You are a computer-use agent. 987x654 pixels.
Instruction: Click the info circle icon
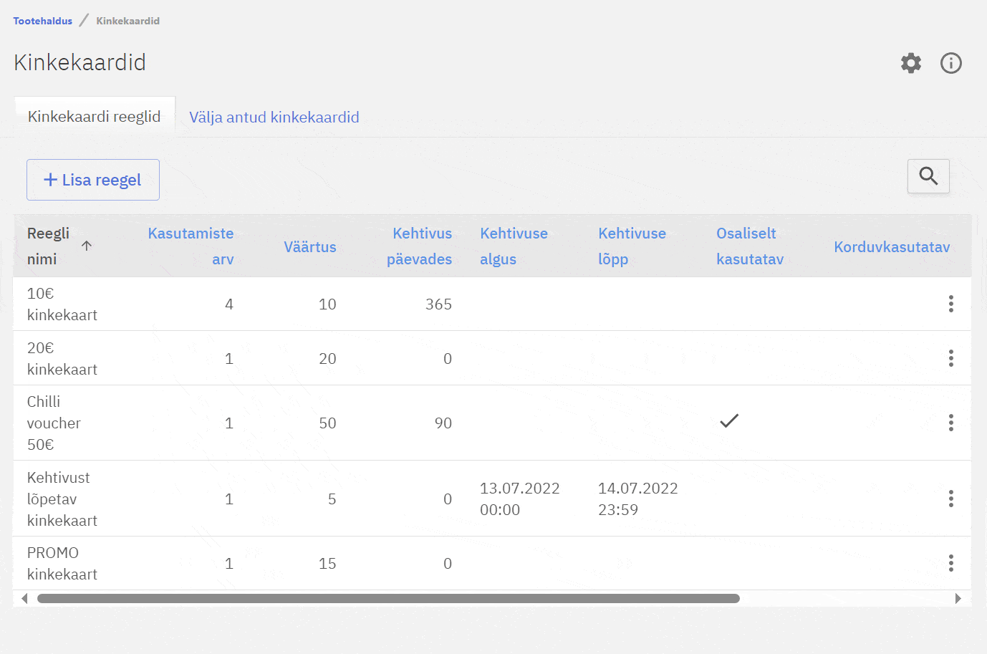tap(950, 63)
